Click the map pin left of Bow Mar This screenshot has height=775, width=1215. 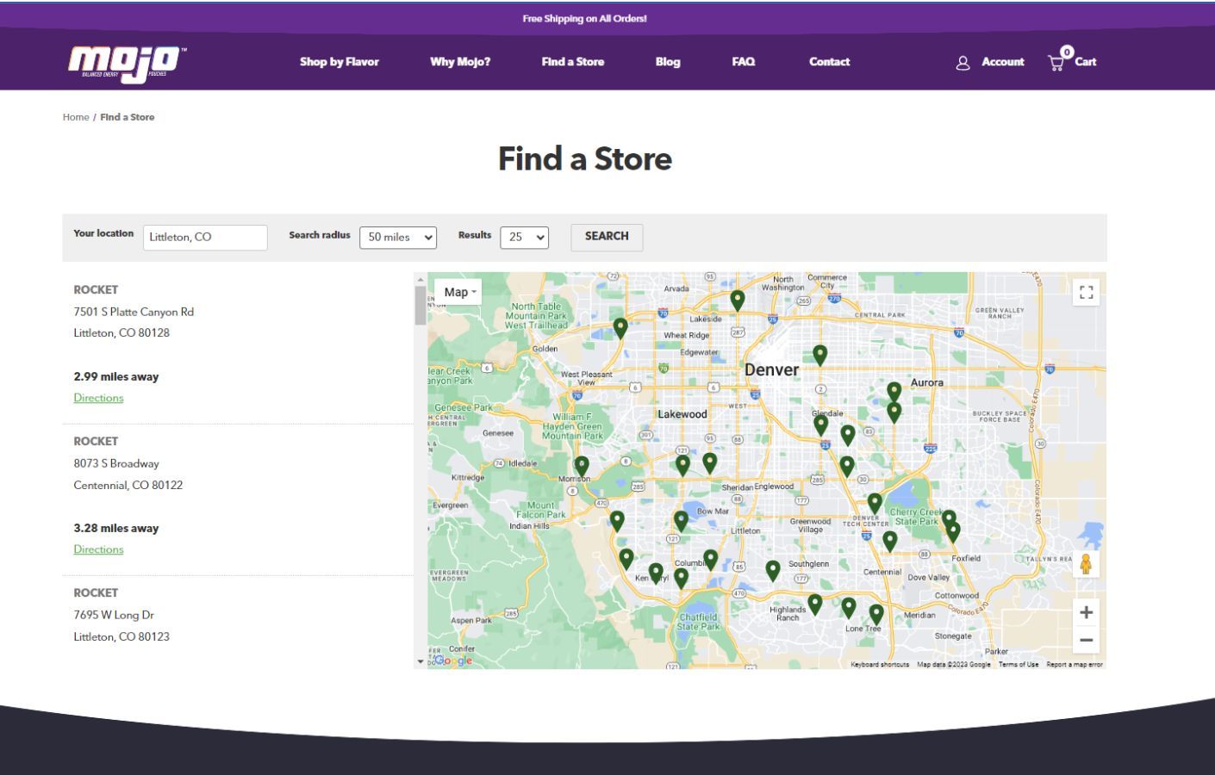[x=681, y=520]
